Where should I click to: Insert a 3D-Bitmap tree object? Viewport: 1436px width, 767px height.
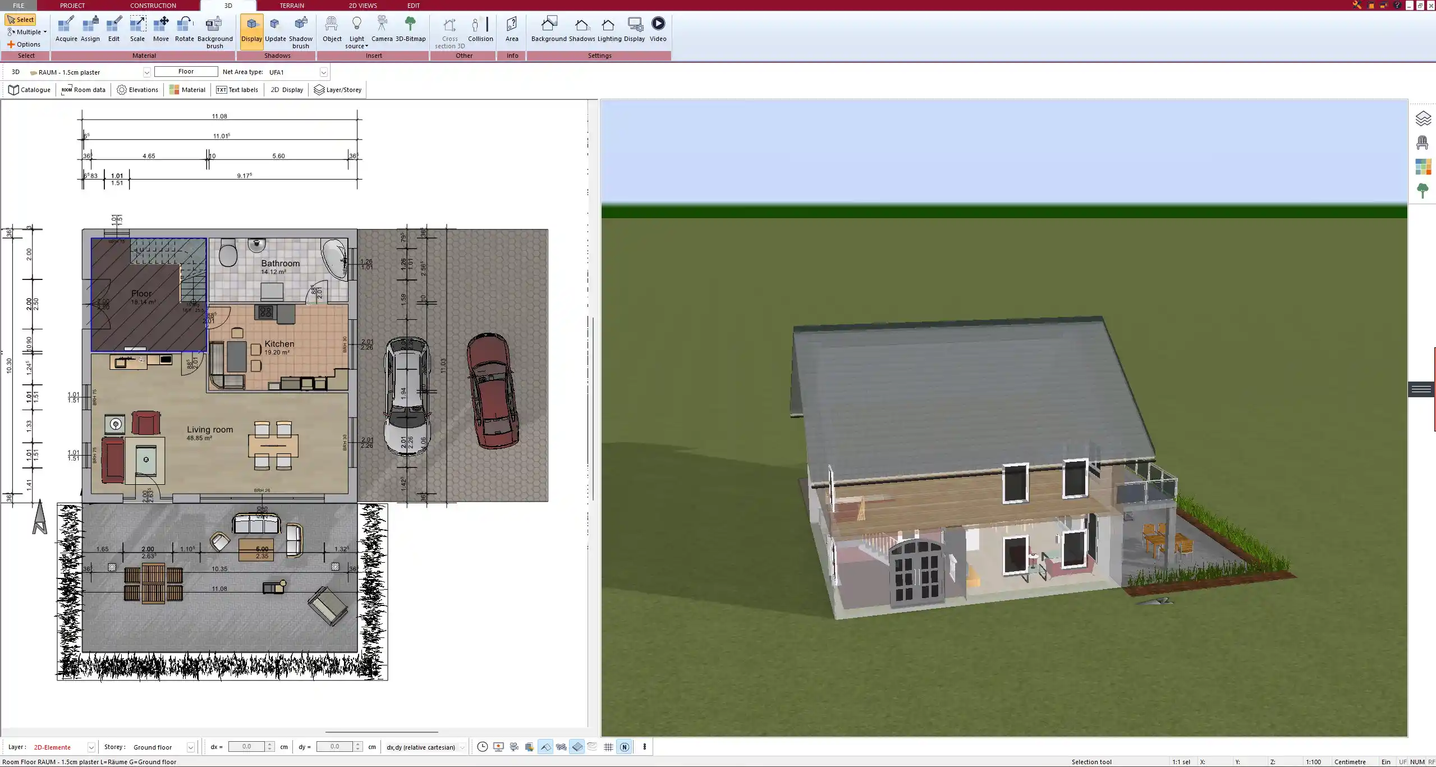point(410,29)
